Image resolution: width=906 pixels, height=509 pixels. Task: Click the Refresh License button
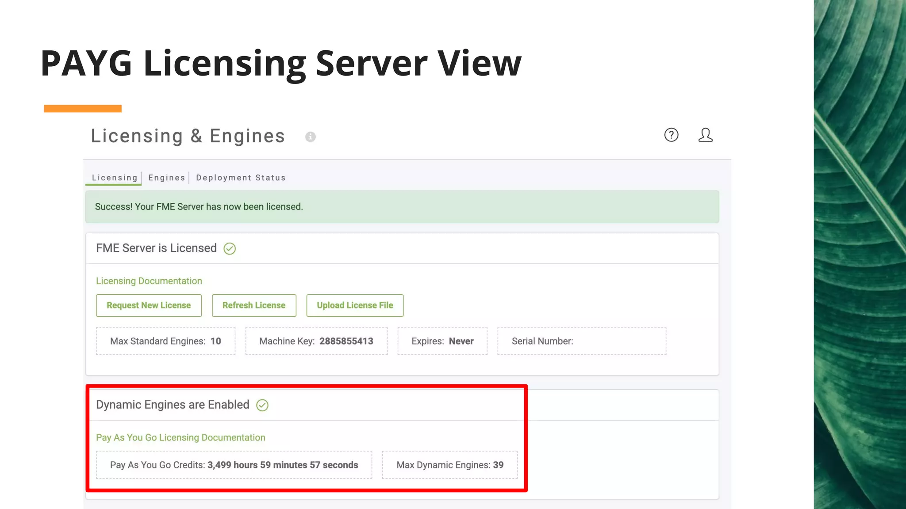[254, 305]
